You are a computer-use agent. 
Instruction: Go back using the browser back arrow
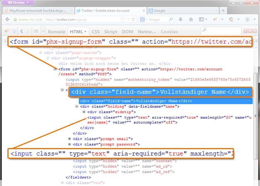[7, 20]
